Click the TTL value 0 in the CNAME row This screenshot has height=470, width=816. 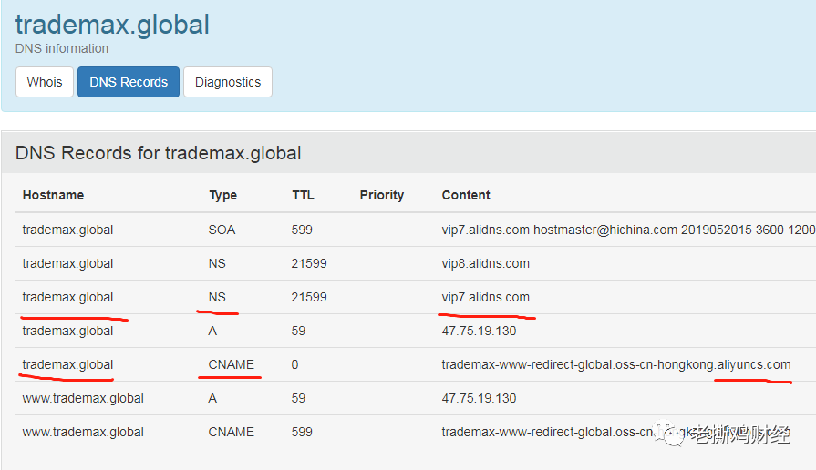pos(294,364)
